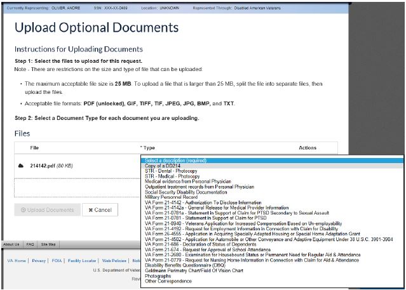Click the Type column header
The image size is (406, 290).
[x=147, y=148]
